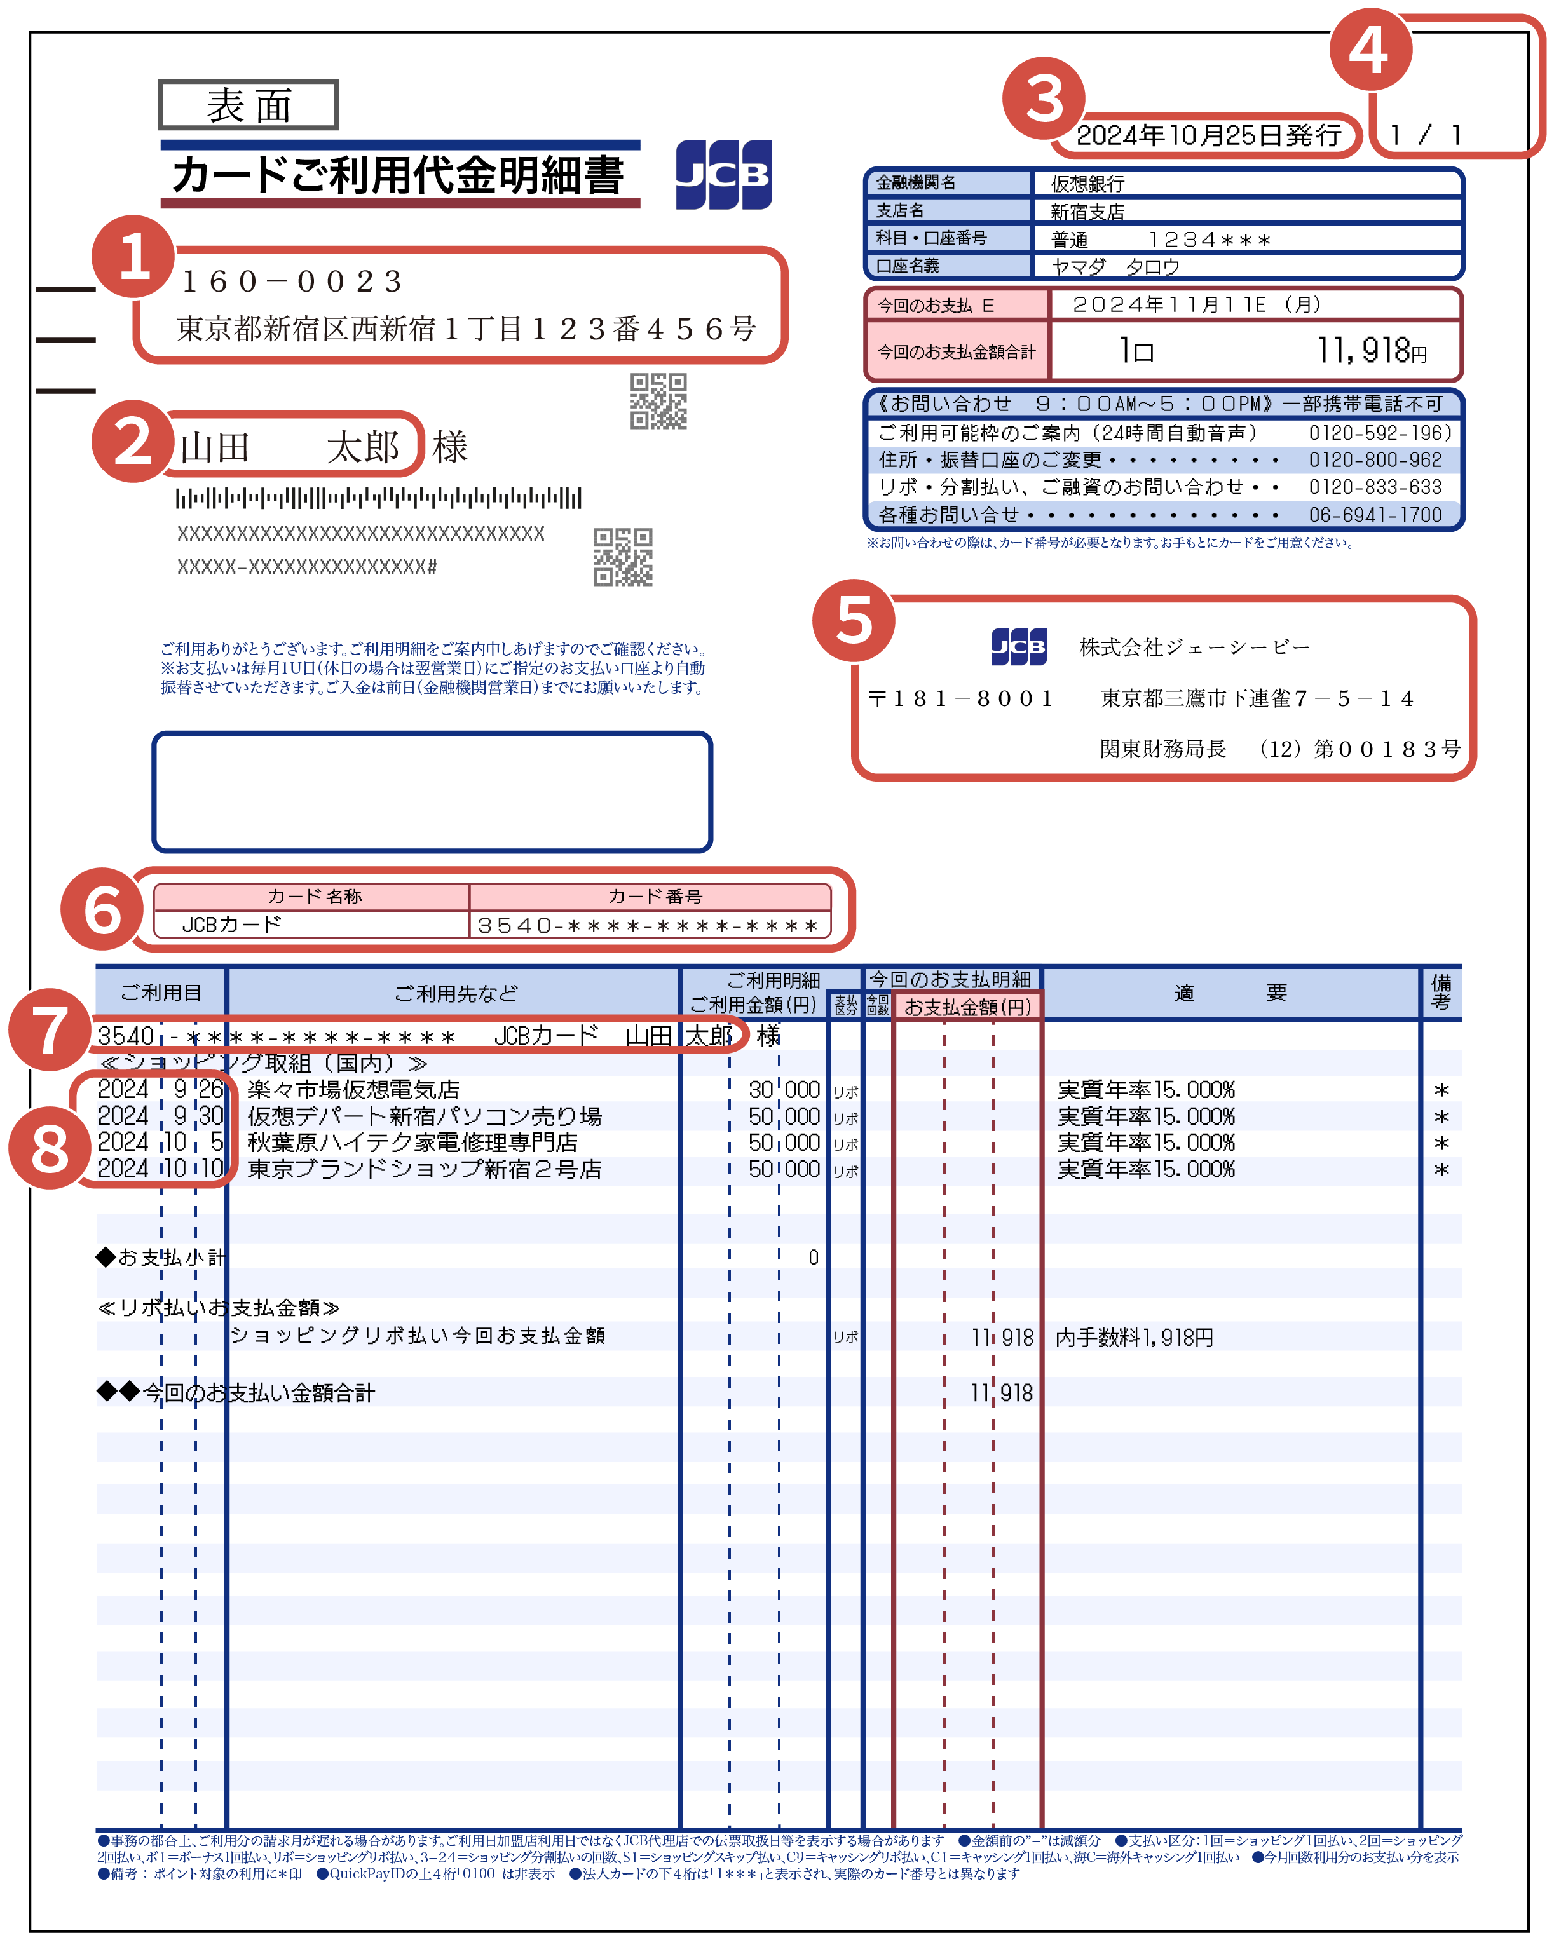Click the card number cell 3540-****-****-****
The height and width of the screenshot is (1933, 1547).
click(650, 925)
